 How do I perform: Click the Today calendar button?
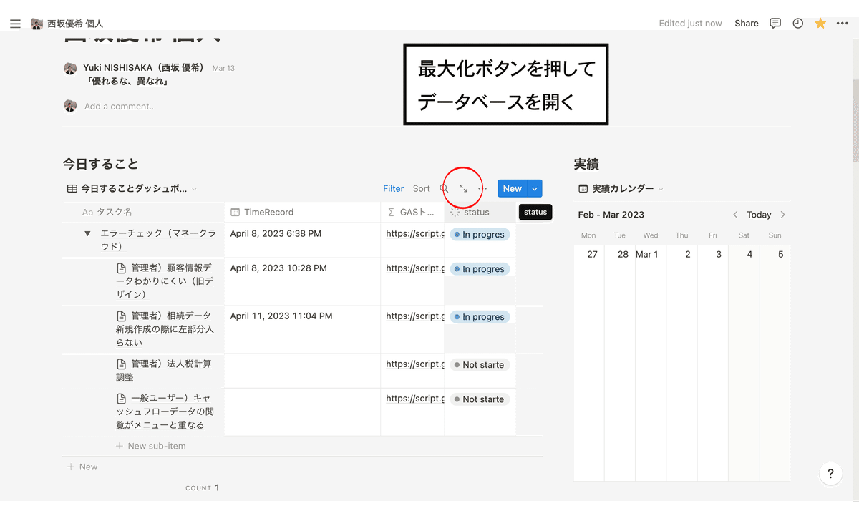click(x=759, y=215)
